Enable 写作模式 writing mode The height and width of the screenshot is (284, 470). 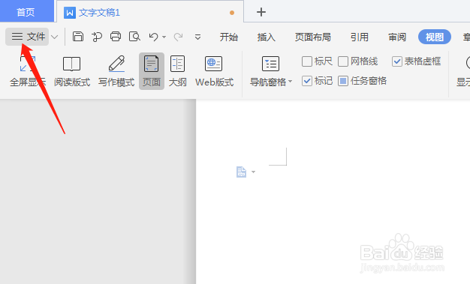click(x=116, y=71)
